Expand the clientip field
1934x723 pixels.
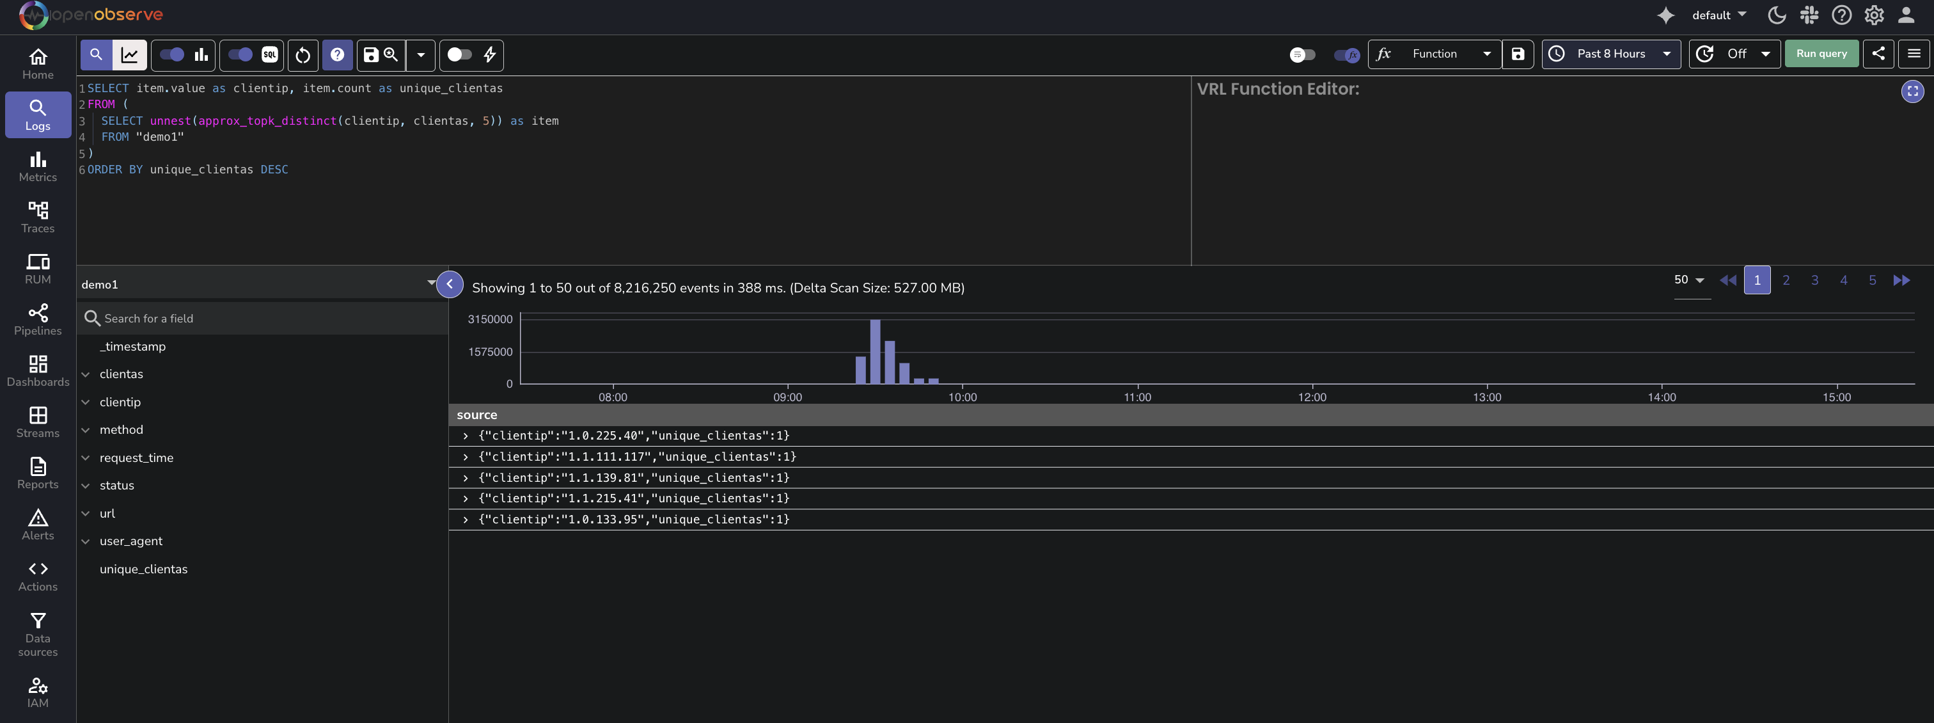pos(86,402)
